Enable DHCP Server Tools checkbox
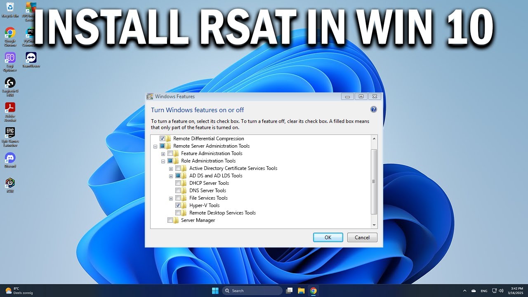Image resolution: width=528 pixels, height=297 pixels. point(178,183)
